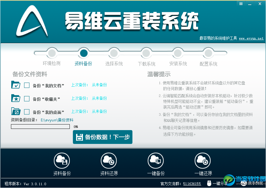Viewport: 266px width, 188px height.
Task: Click the 资料备份 step circle
Action: point(84,53)
